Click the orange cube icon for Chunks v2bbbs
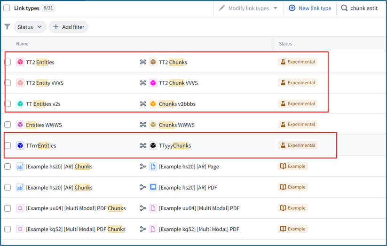The image size is (387, 246). click(153, 104)
